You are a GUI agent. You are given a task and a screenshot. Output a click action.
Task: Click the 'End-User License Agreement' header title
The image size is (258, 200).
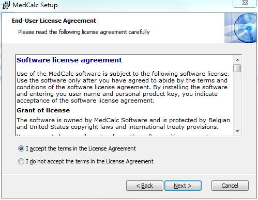tap(54, 21)
